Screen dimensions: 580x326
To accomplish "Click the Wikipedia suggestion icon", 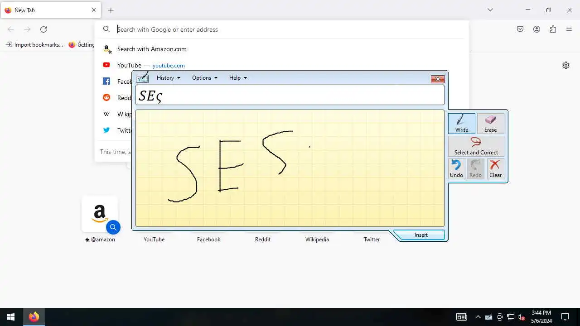I will (x=106, y=114).
